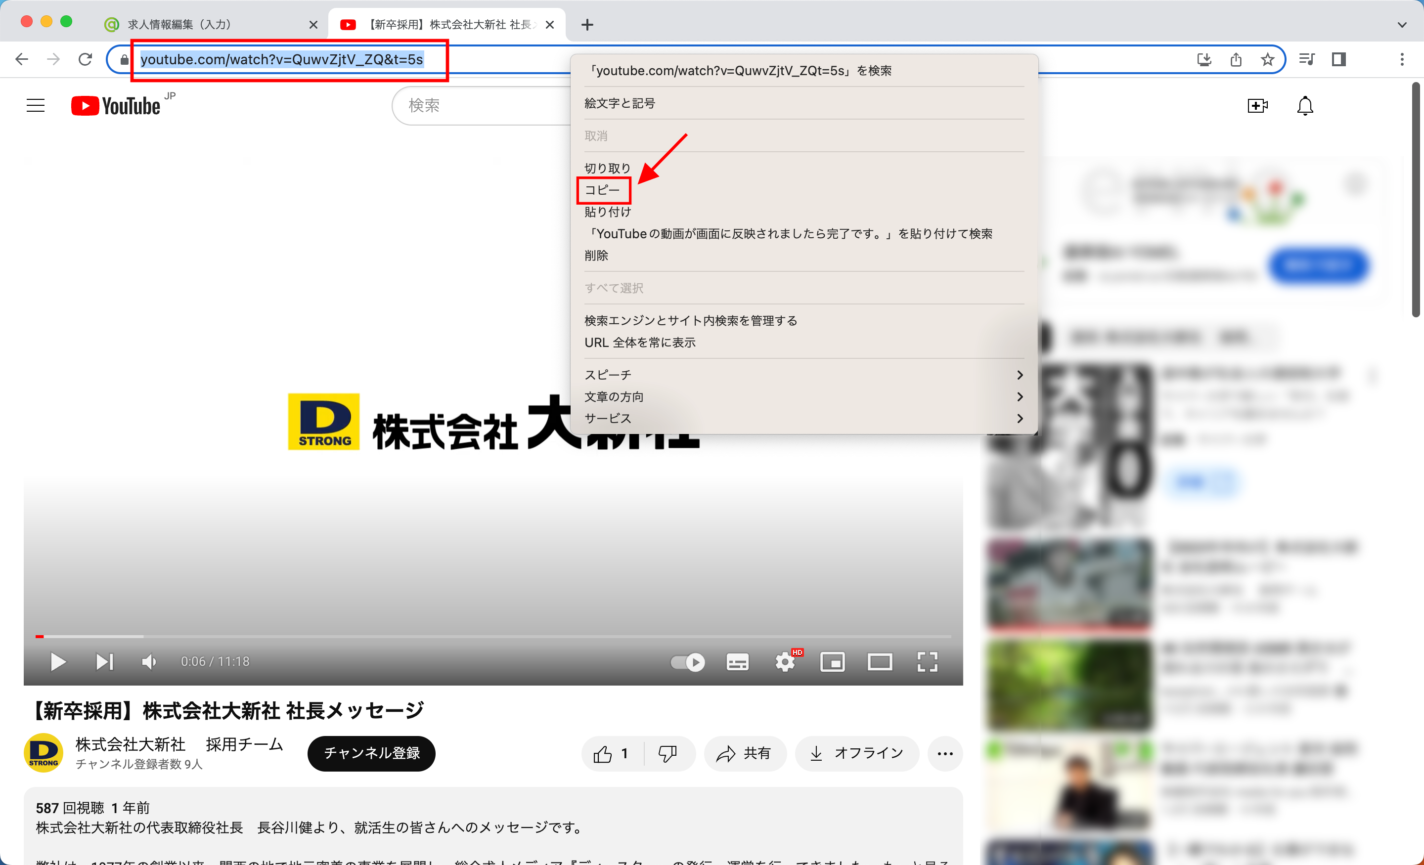Select 貼り付け in the context menu
The width and height of the screenshot is (1424, 865).
pyautogui.click(x=607, y=212)
